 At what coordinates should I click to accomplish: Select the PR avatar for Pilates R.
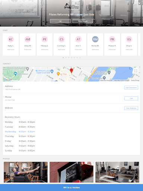point(112,39)
